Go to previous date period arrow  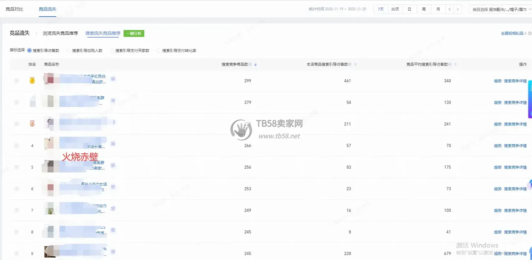coord(449,9)
